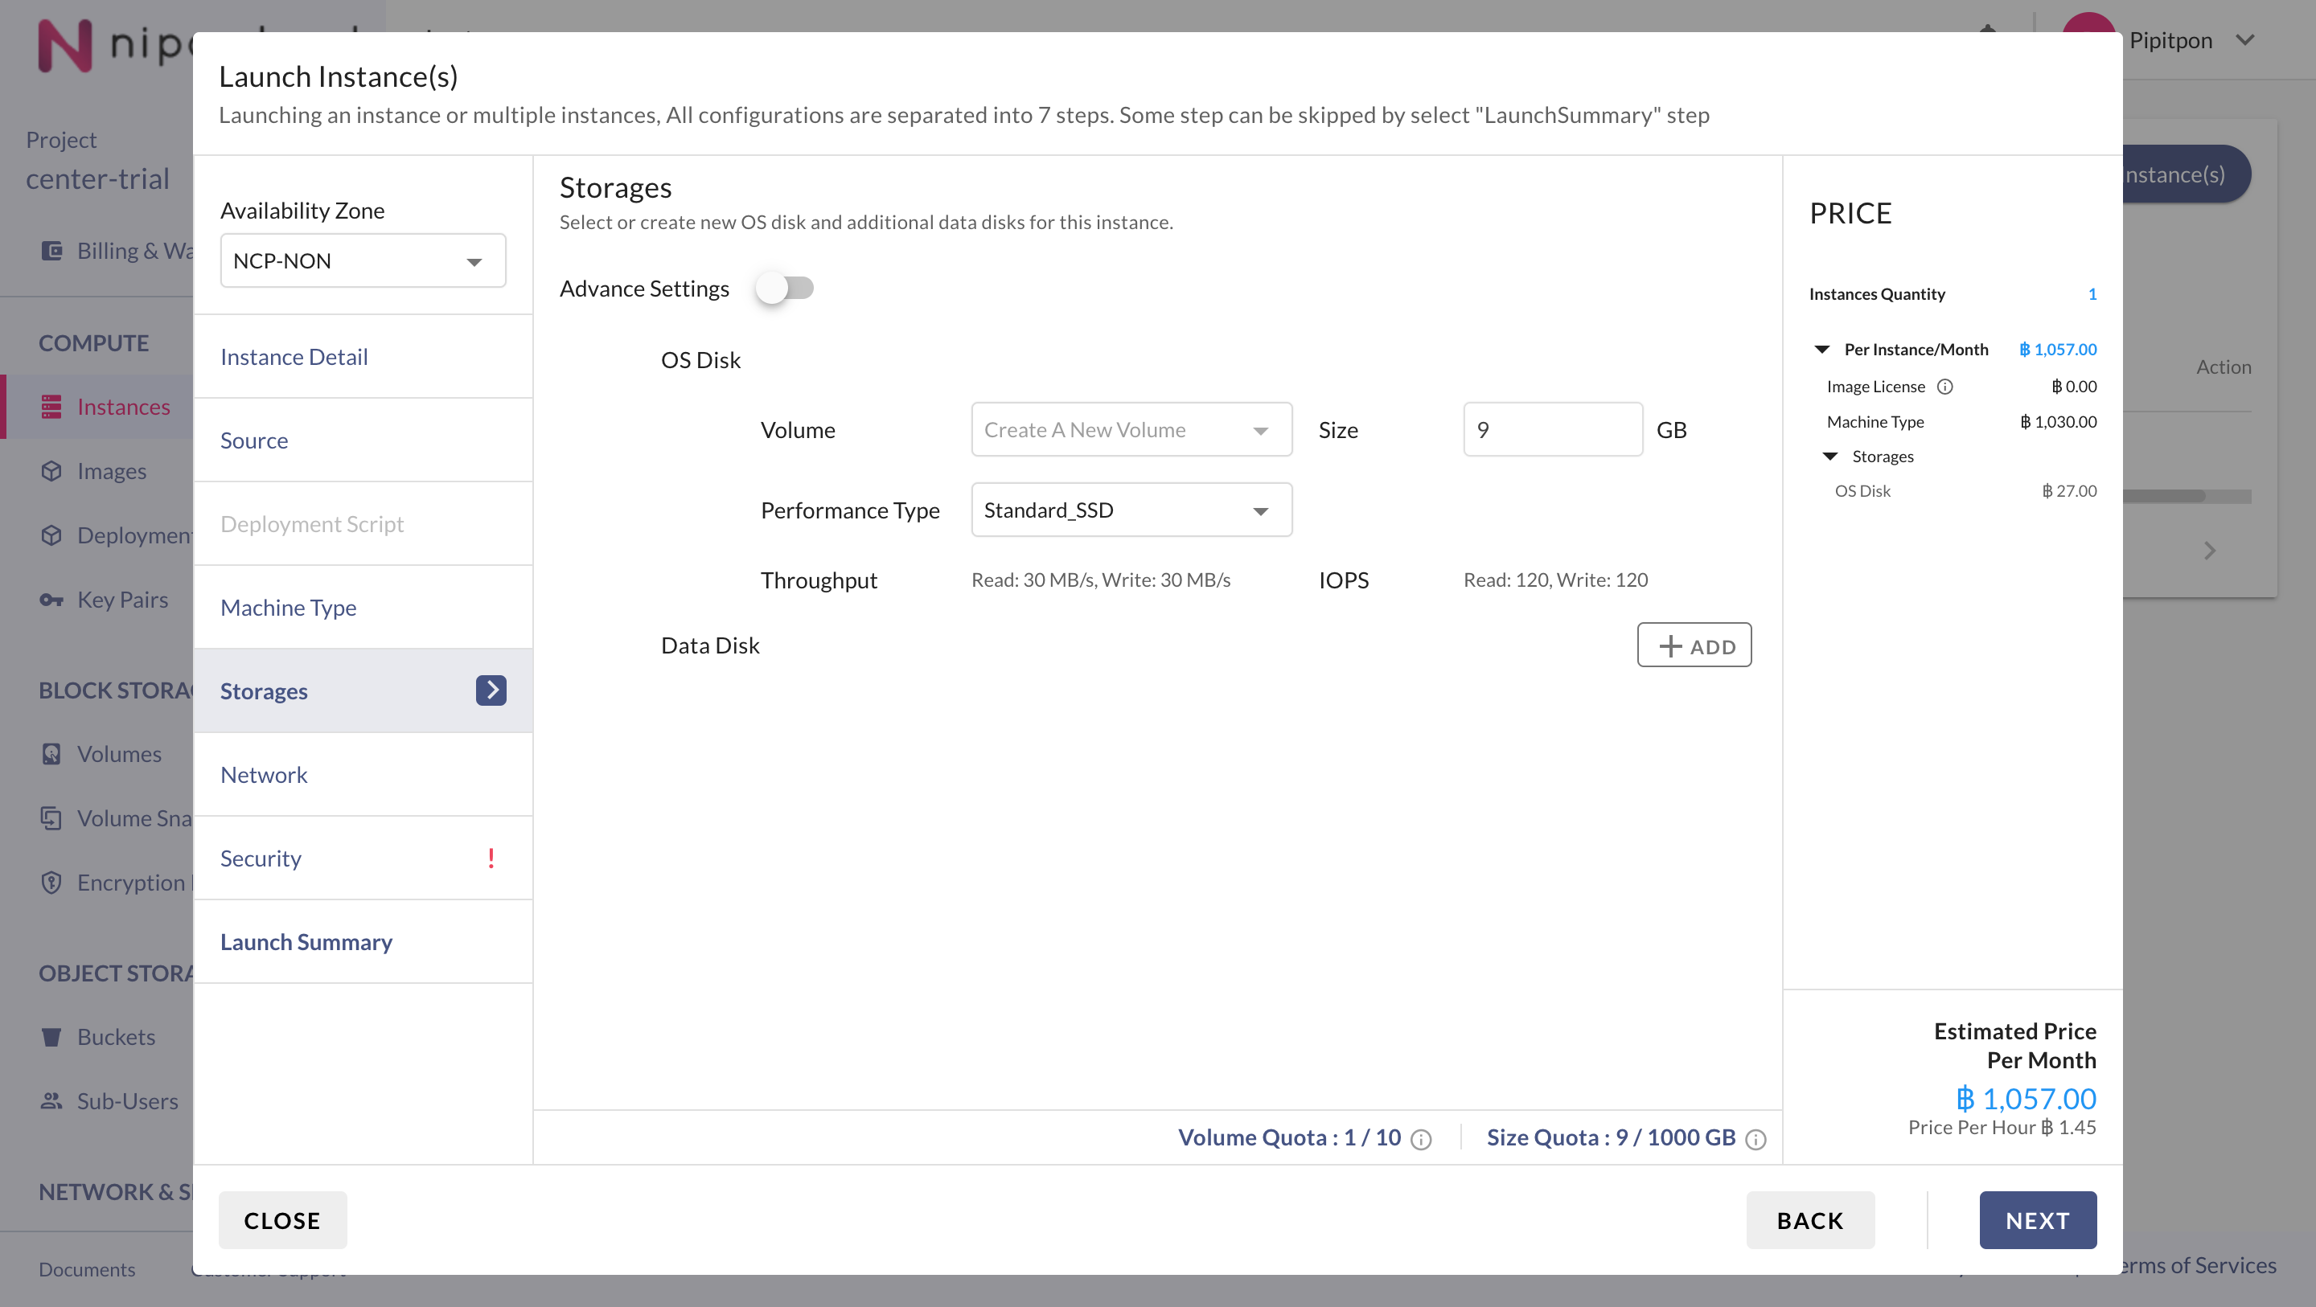Collapse the Storages price subsection
The height and width of the screenshot is (1307, 2316).
[x=1829, y=457]
